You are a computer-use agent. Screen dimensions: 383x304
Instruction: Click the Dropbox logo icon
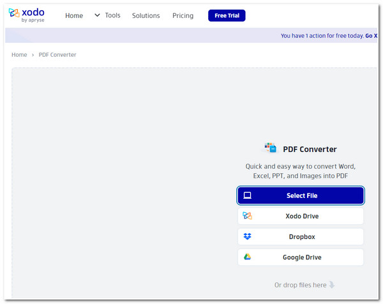pyautogui.click(x=247, y=236)
